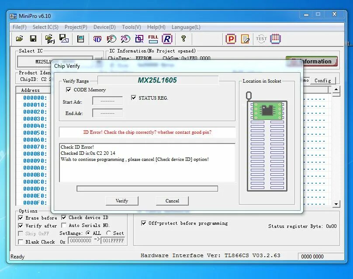
Task: Click the Ready status bar text
Action: (17, 256)
